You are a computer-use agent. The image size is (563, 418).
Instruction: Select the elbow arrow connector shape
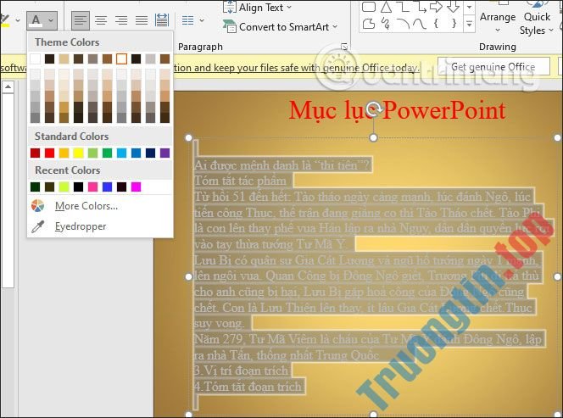click(420, 7)
